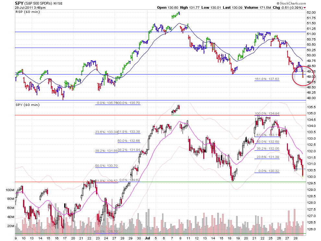Click the 20M volume axis label
The width and height of the screenshot is (321, 241).
11,226
